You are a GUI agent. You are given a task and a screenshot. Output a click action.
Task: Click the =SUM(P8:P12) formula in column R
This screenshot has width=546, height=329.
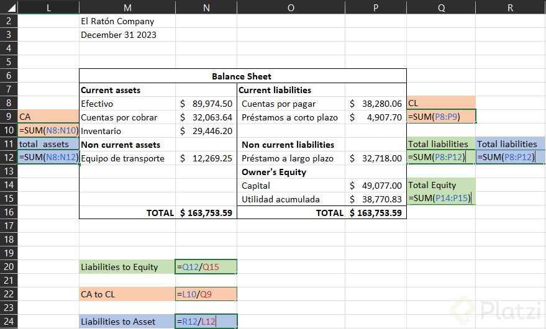point(511,158)
